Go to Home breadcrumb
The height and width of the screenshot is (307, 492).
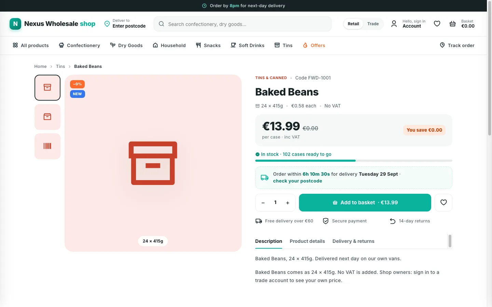40,67
